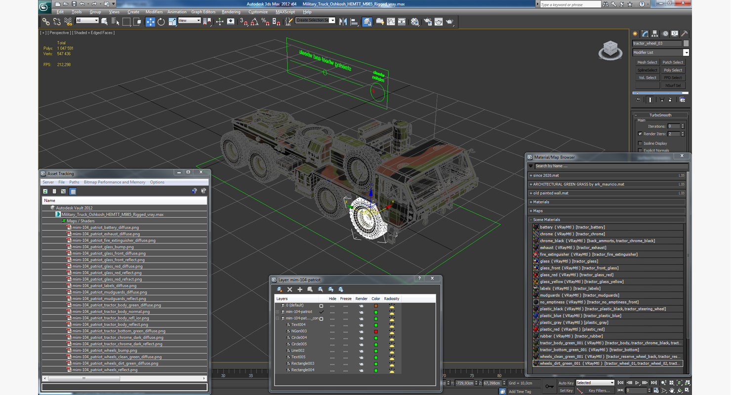Expand the mim-104-patriot layer tree
731x395 pixels.
pyautogui.click(x=278, y=312)
